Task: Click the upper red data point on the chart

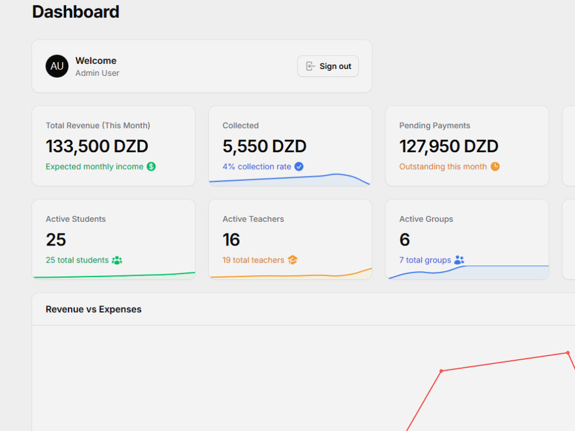Action: tap(568, 353)
